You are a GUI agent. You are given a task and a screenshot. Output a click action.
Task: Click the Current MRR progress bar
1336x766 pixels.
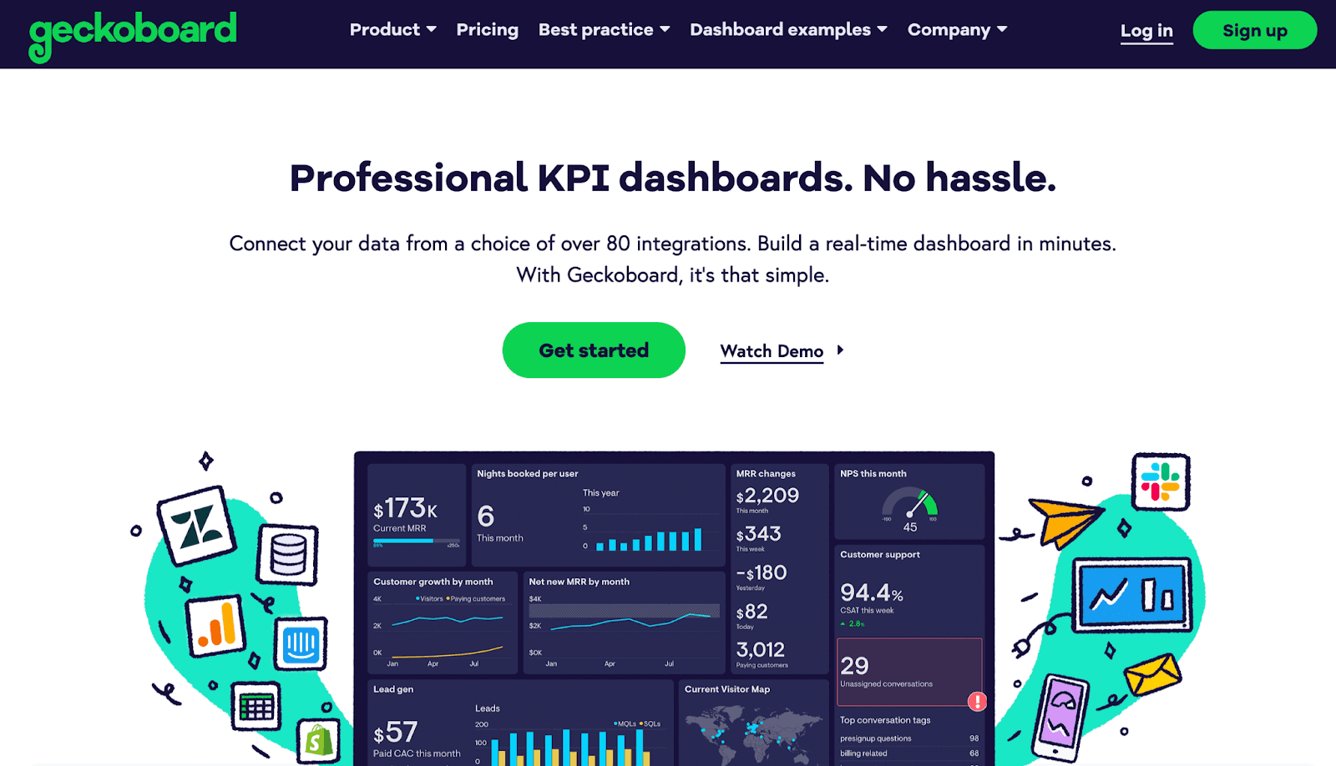click(417, 541)
